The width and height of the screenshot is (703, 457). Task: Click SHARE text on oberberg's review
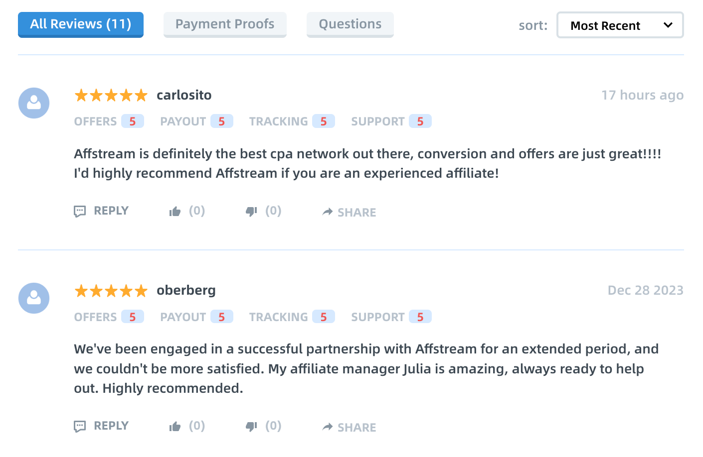coord(357,428)
